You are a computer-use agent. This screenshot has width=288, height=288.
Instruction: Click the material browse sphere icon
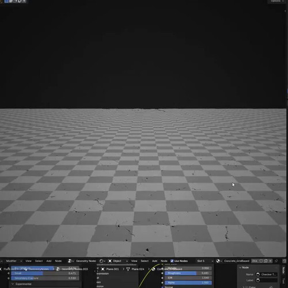219,261
